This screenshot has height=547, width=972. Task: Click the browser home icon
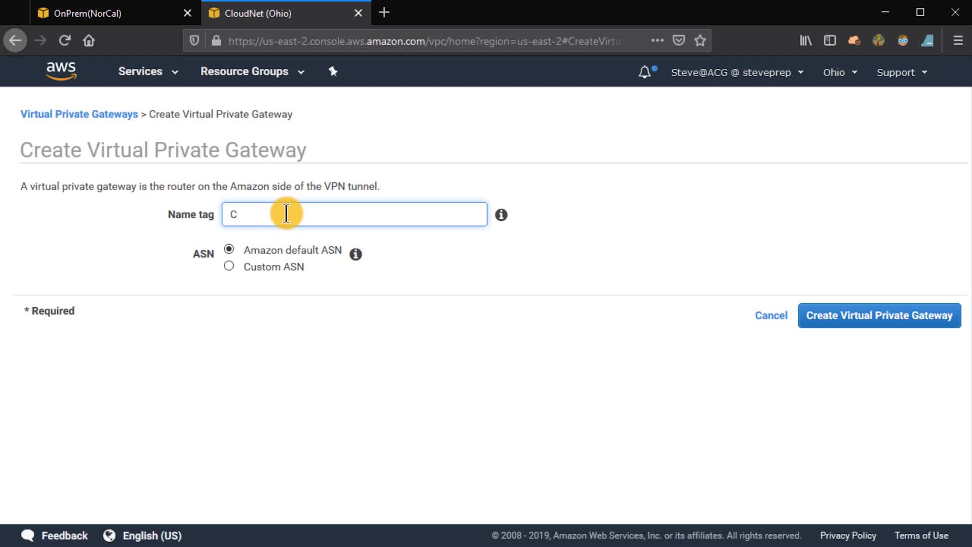(x=89, y=41)
